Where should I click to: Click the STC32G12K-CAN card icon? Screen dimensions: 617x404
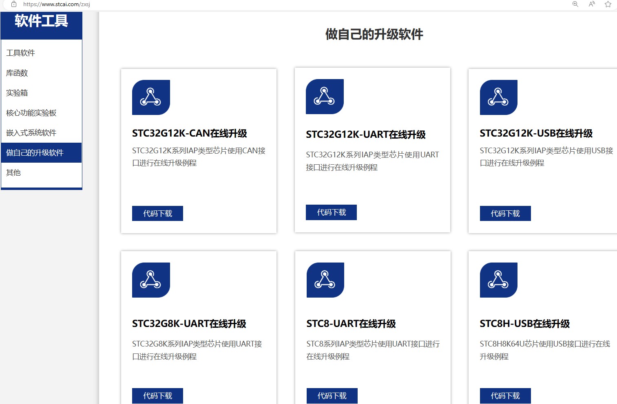(151, 97)
